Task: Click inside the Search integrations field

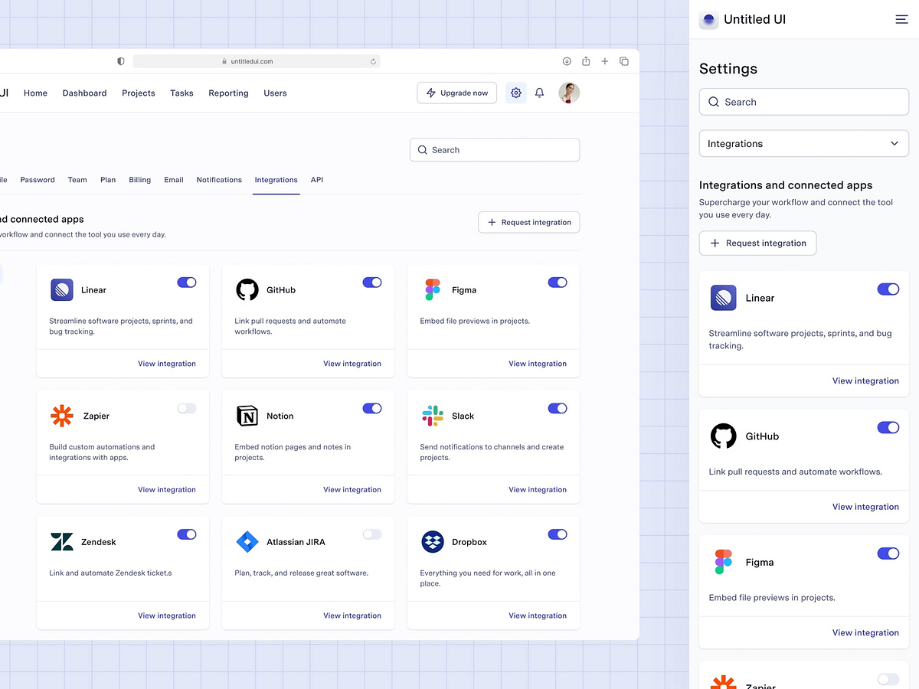Action: pyautogui.click(x=494, y=150)
